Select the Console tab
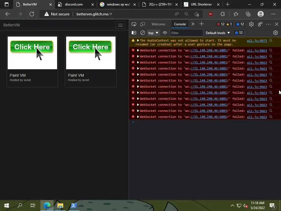The width and height of the screenshot is (281, 211). pyautogui.click(x=180, y=24)
